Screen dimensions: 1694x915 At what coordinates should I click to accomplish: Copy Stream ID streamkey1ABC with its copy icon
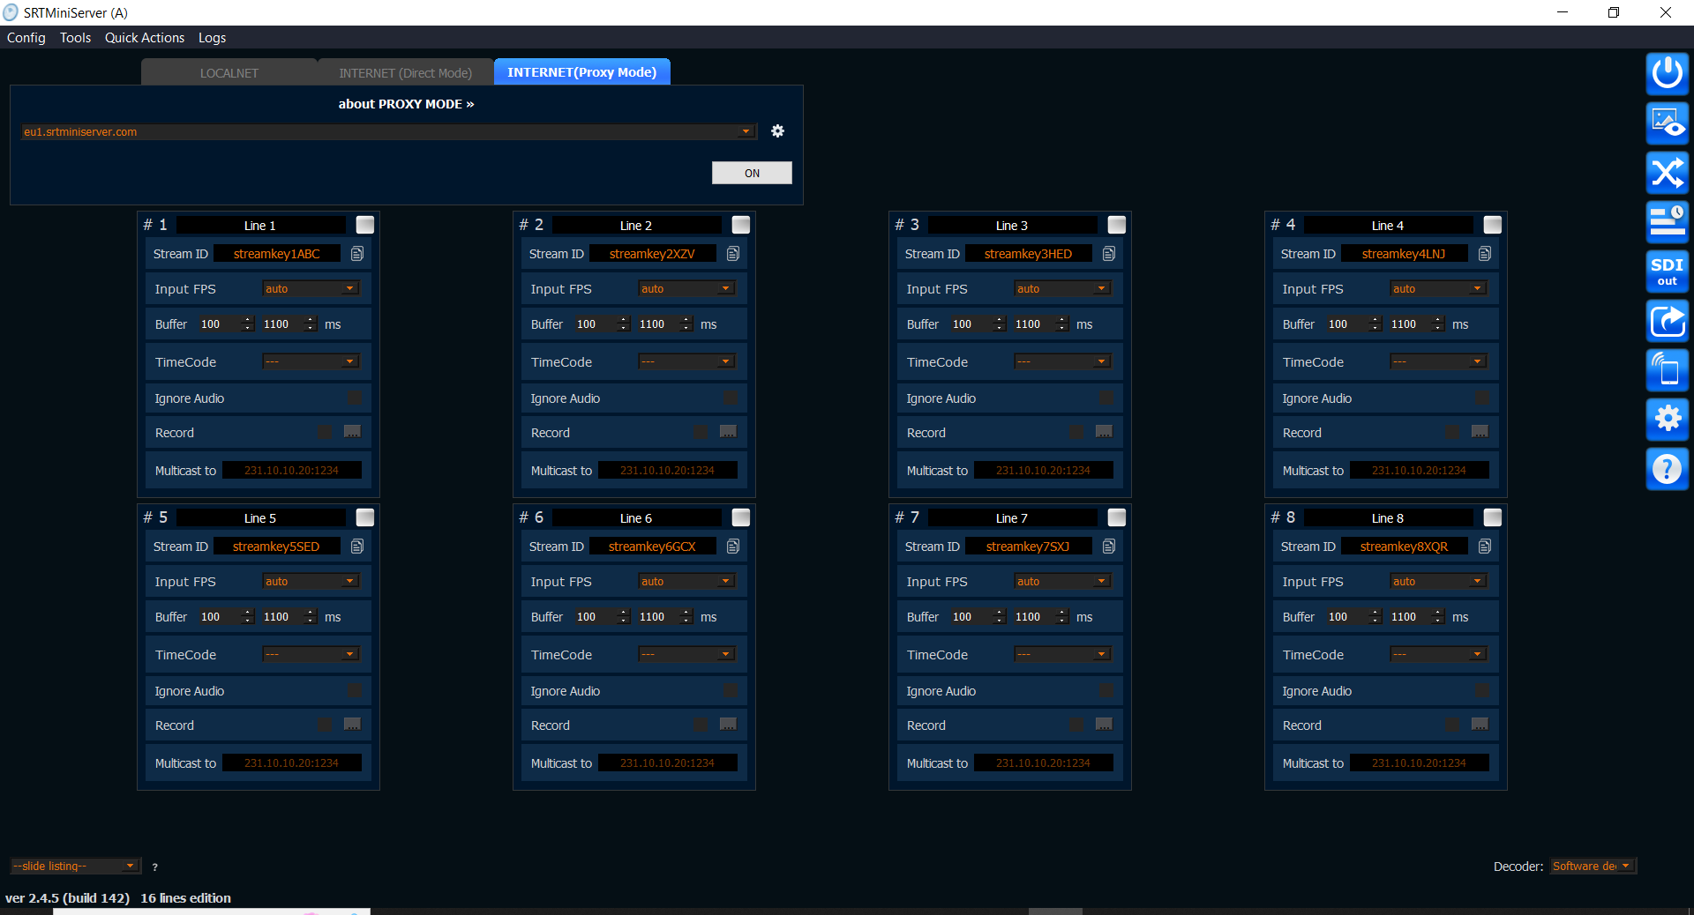tap(357, 254)
